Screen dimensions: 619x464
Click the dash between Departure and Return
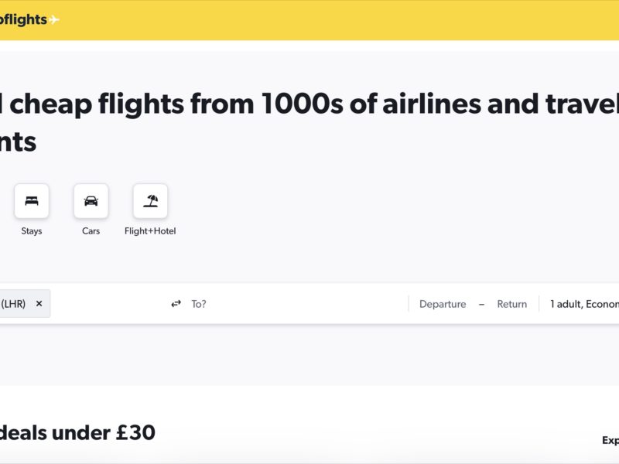(481, 304)
